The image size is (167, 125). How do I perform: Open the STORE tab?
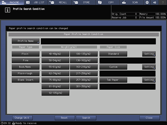click(84, 2)
